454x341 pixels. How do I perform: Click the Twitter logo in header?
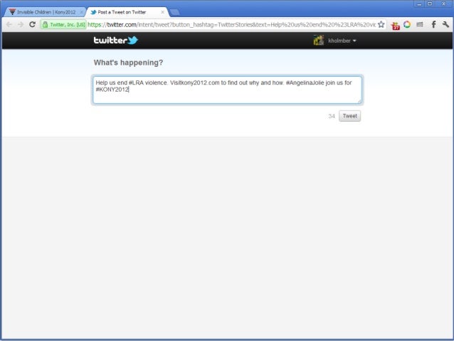pyautogui.click(x=116, y=41)
